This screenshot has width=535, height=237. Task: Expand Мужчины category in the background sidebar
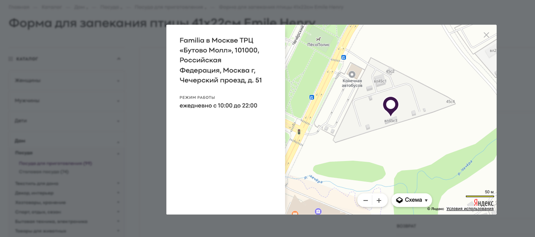click(119, 101)
